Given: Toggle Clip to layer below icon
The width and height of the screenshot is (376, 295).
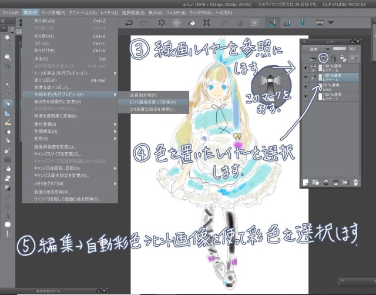Looking at the screenshot, I should (x=313, y=58).
